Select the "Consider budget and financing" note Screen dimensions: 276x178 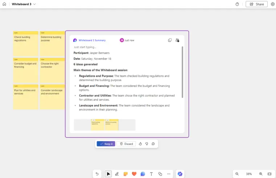[x=26, y=71]
